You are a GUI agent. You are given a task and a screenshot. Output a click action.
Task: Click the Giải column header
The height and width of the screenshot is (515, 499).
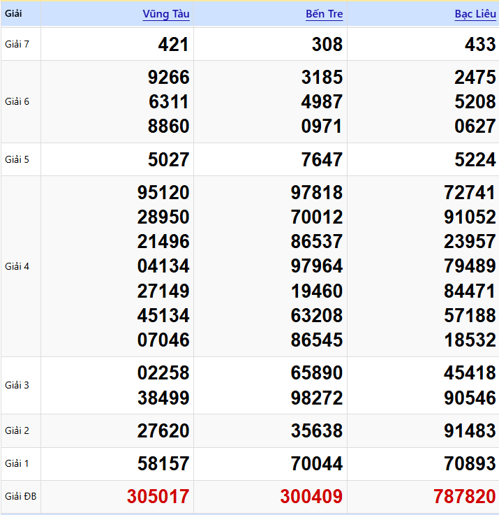[14, 13]
